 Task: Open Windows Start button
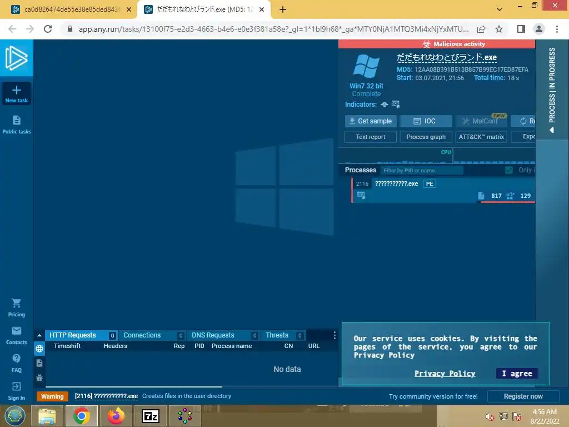pyautogui.click(x=15, y=416)
